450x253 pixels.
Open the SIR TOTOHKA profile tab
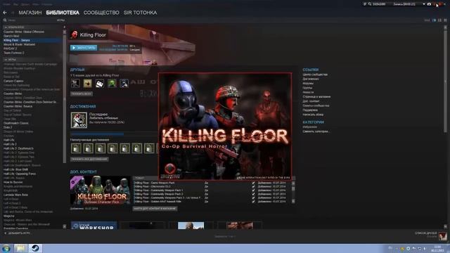tap(141, 13)
